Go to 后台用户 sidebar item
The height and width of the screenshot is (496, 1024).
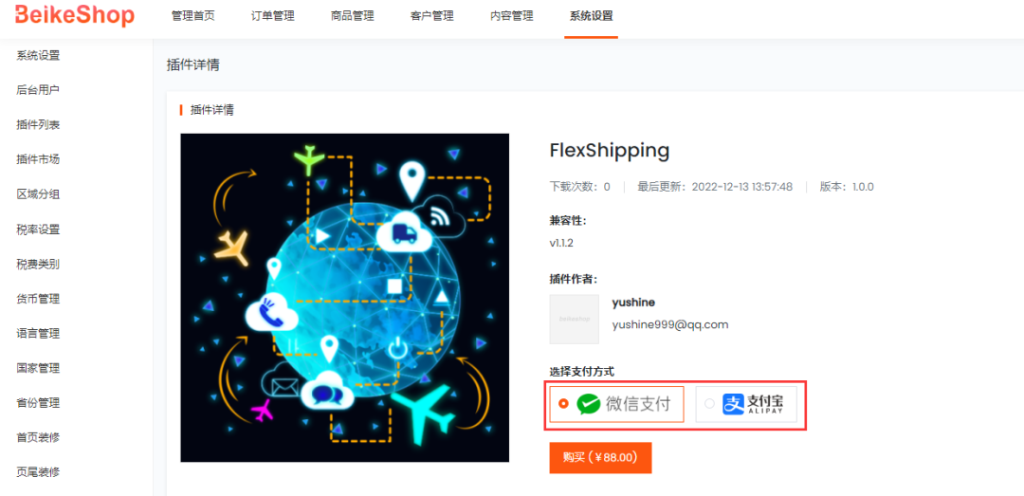tap(39, 90)
